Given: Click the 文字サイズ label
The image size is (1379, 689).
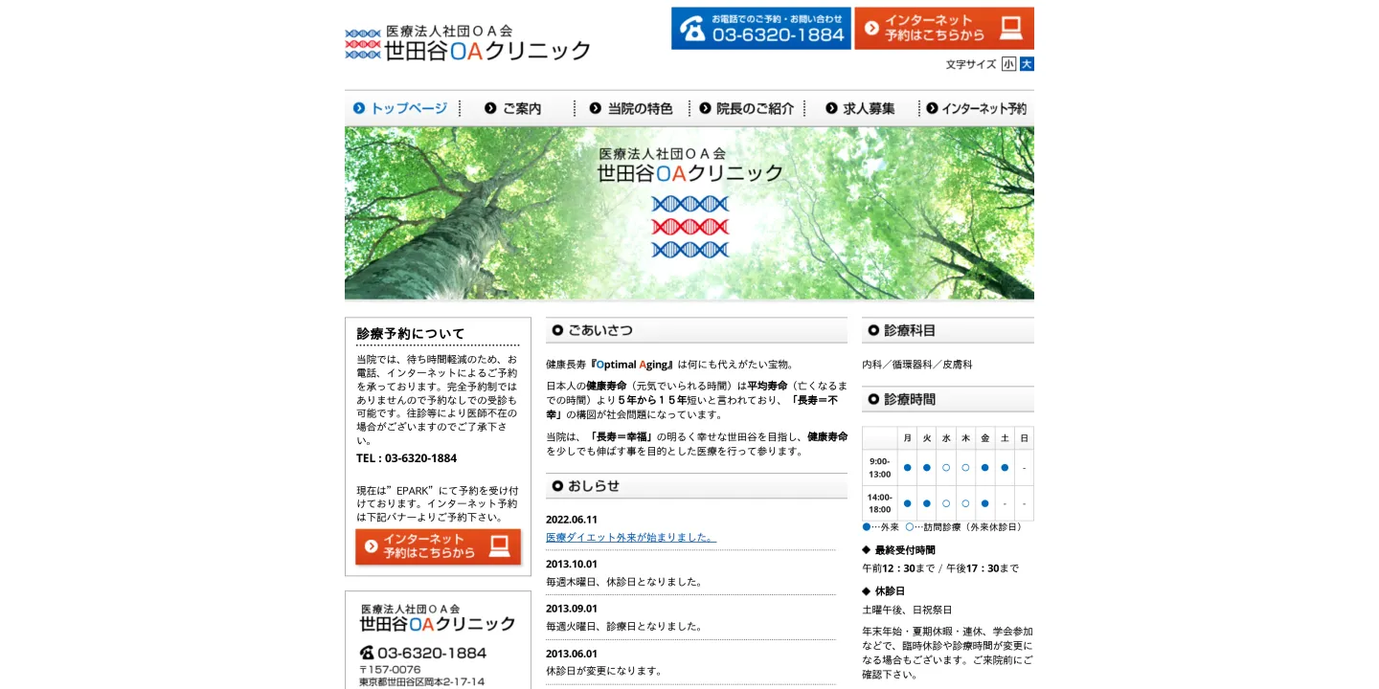Looking at the screenshot, I should click(x=971, y=64).
